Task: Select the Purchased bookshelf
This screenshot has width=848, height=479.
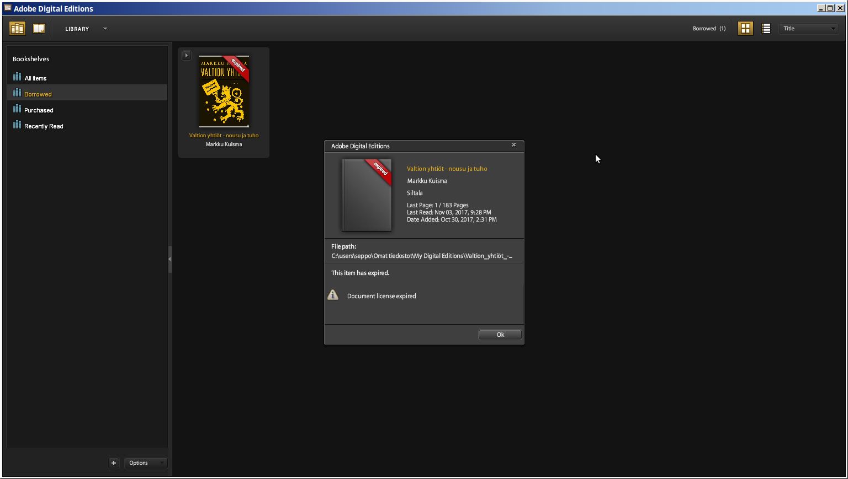Action: tap(39, 110)
